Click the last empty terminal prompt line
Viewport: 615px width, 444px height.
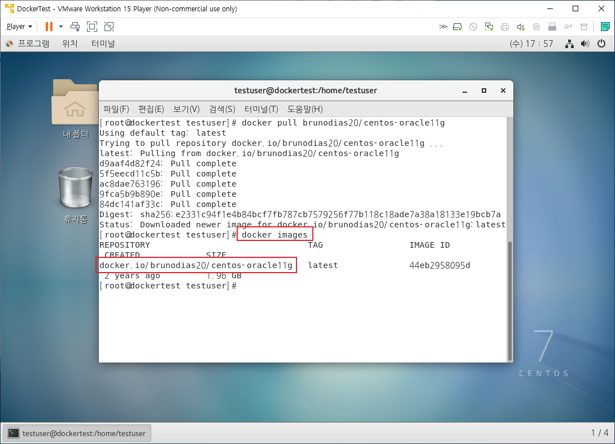point(168,286)
